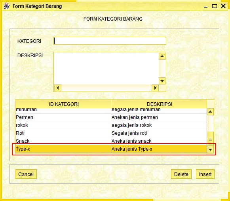Select the minuman category cell
This screenshot has width=230, height=201.
pyautogui.click(x=63, y=111)
